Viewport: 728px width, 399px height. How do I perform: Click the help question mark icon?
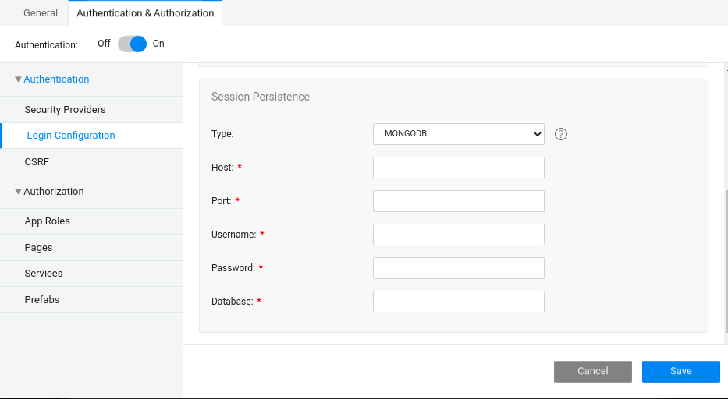(x=561, y=134)
